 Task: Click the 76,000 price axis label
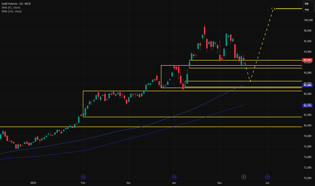click(x=308, y=146)
